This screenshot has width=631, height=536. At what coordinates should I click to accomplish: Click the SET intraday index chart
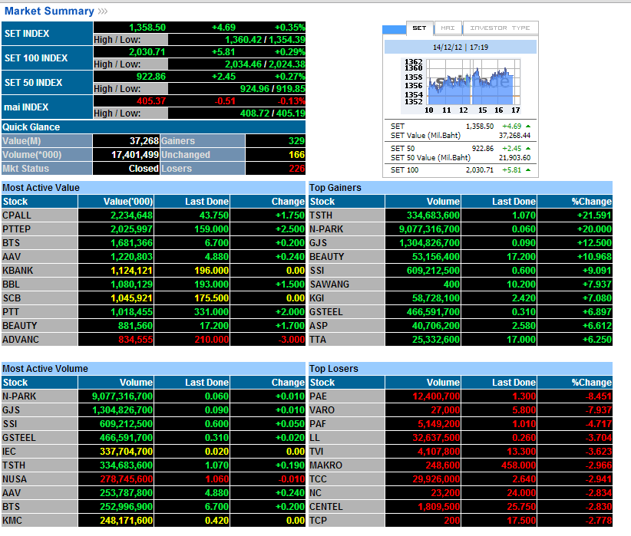tap(462, 87)
